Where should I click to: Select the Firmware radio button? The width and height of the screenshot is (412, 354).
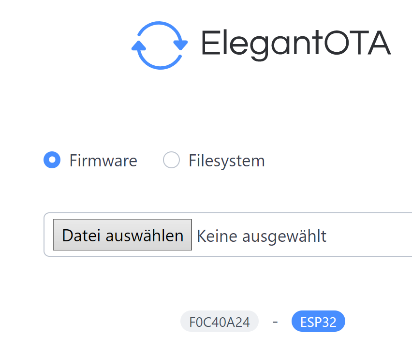(x=52, y=160)
